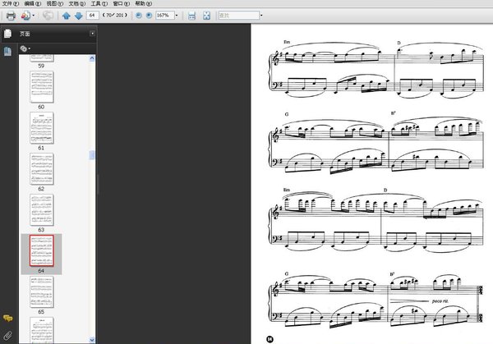The image size is (493, 344).
Task: Open the zoom level dropdown arrow
Action: coord(177,15)
